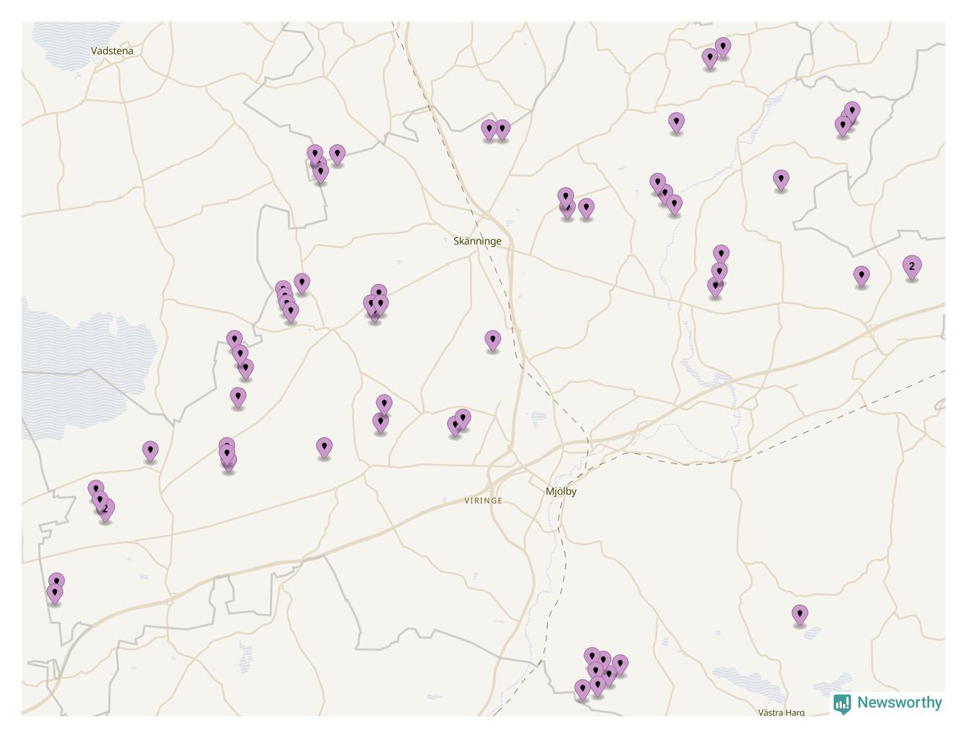Select the lone marker between Skänninge and Mjölby
This screenshot has width=967, height=738.
493,341
